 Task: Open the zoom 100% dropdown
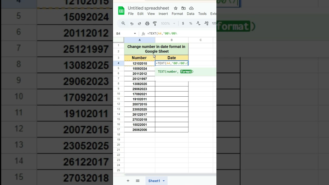(x=168, y=23)
